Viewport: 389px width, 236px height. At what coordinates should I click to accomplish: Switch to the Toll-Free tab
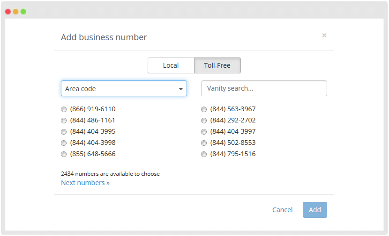(x=217, y=65)
